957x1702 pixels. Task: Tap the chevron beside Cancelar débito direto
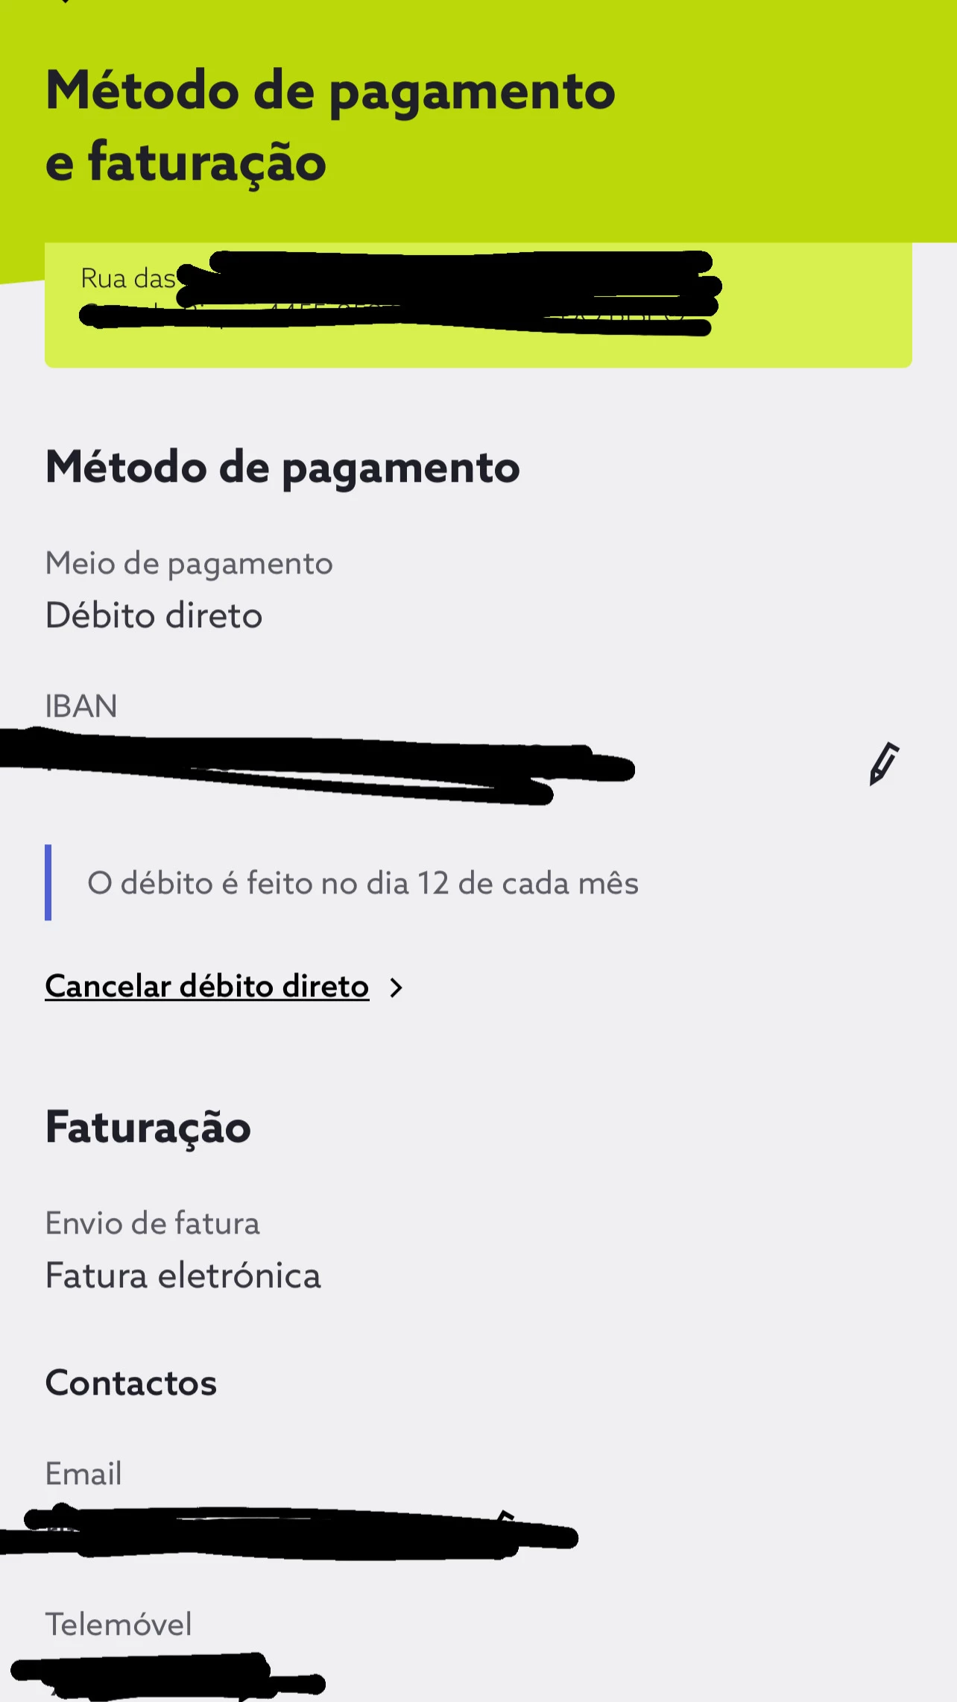[397, 988]
